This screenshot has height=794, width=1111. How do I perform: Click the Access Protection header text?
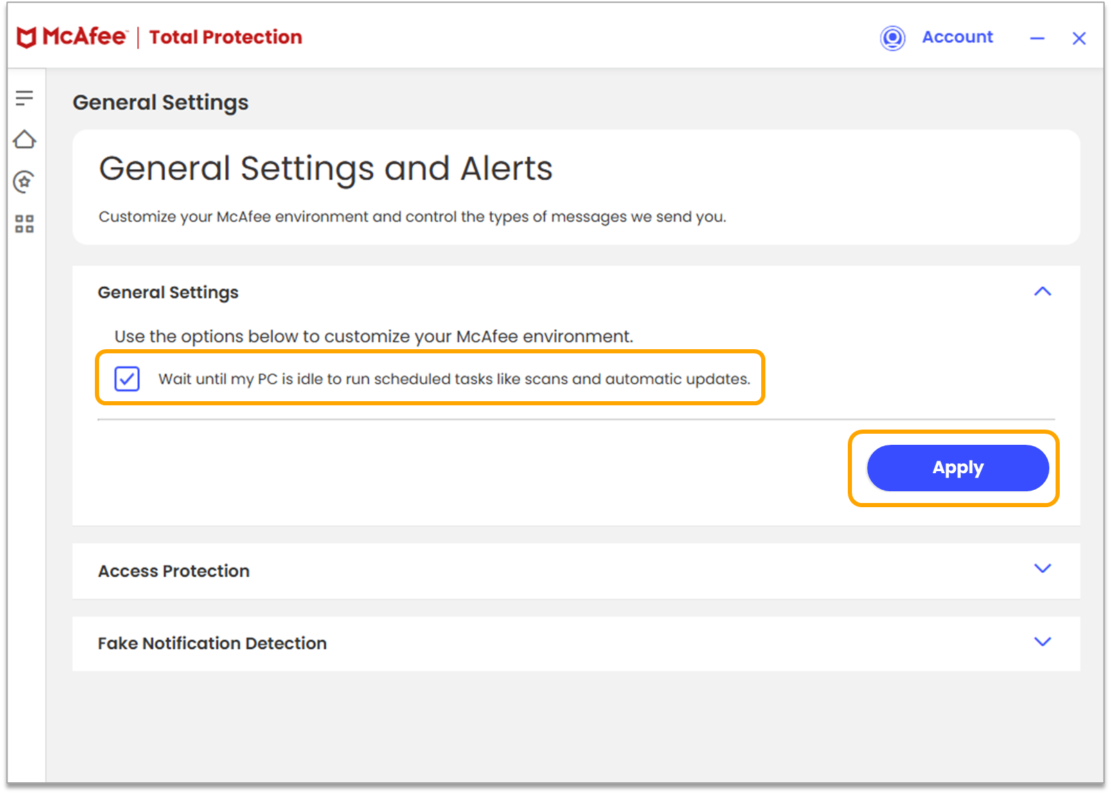point(174,571)
